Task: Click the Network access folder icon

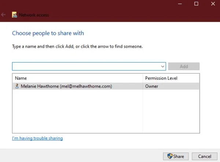Action: click(14, 15)
